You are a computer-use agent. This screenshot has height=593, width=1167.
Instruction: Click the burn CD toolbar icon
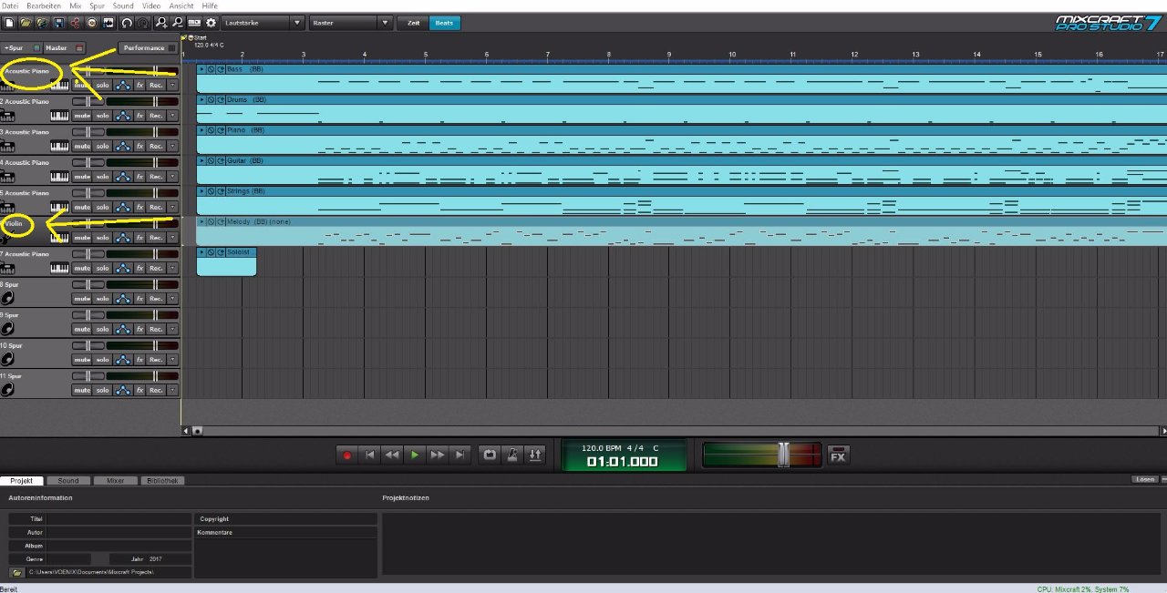(91, 22)
